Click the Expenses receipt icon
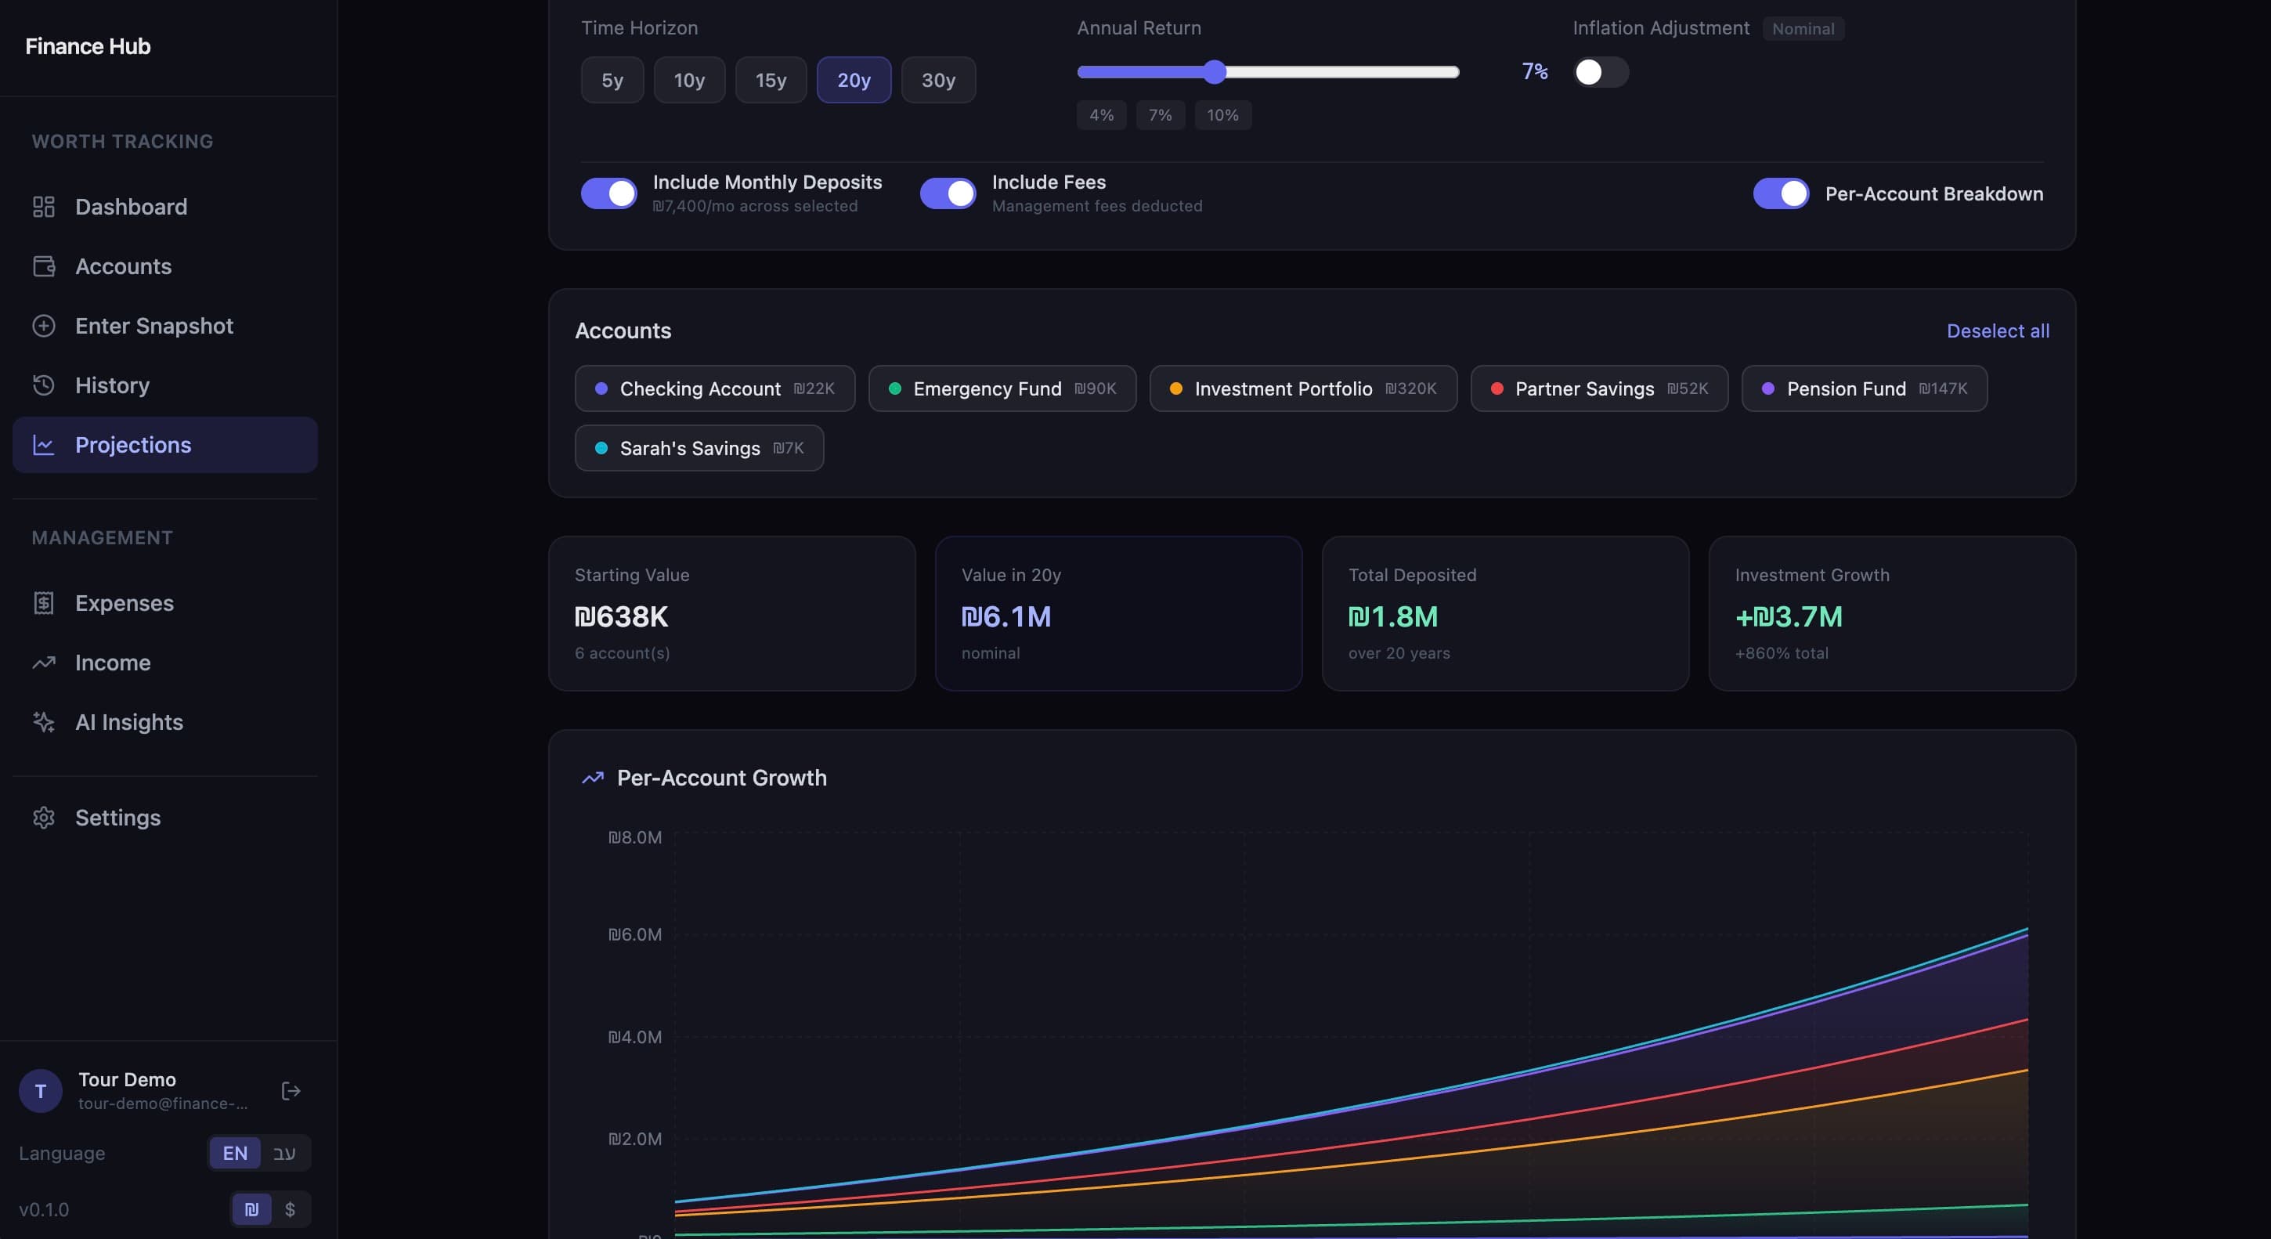 [43, 603]
